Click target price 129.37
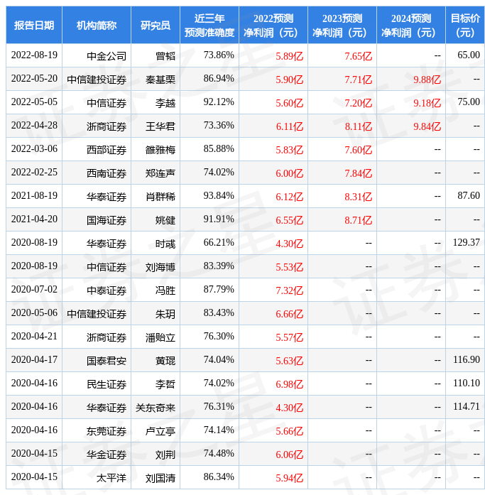 (x=467, y=242)
